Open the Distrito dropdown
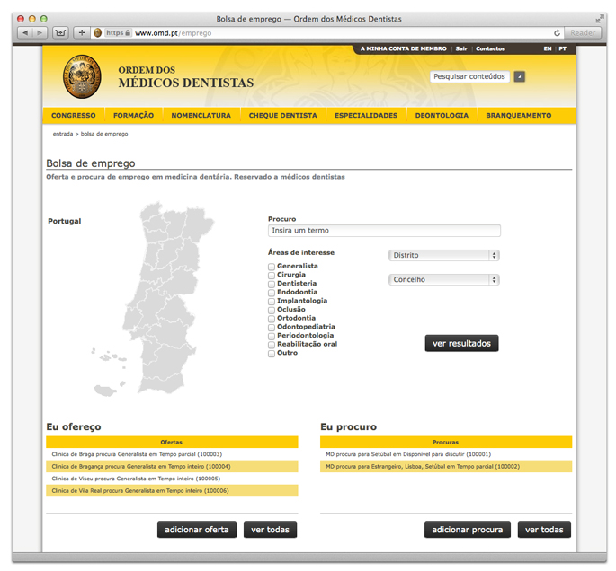Image resolution: width=616 pixels, height=571 pixels. 443,255
